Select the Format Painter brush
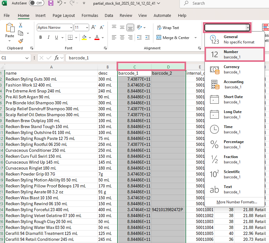This screenshot has height=243, width=269. click(21, 41)
